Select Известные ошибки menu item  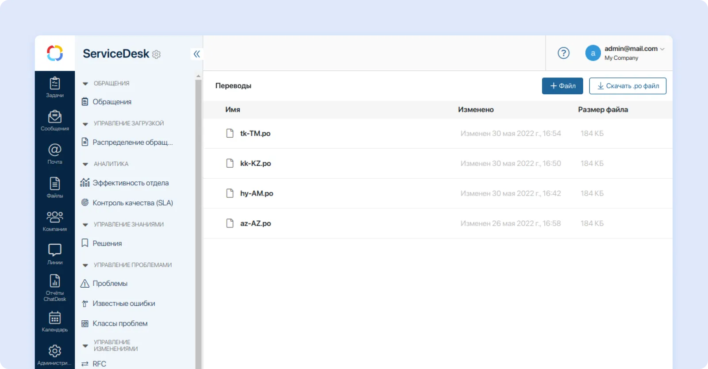coord(123,304)
